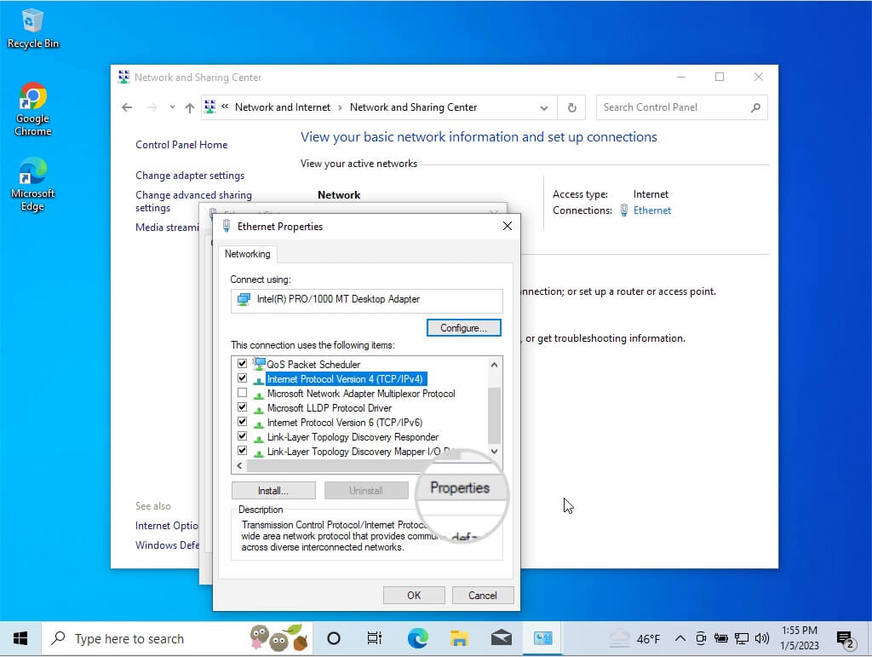Open Google Chrome desktop shortcut
872x657 pixels.
click(x=32, y=110)
